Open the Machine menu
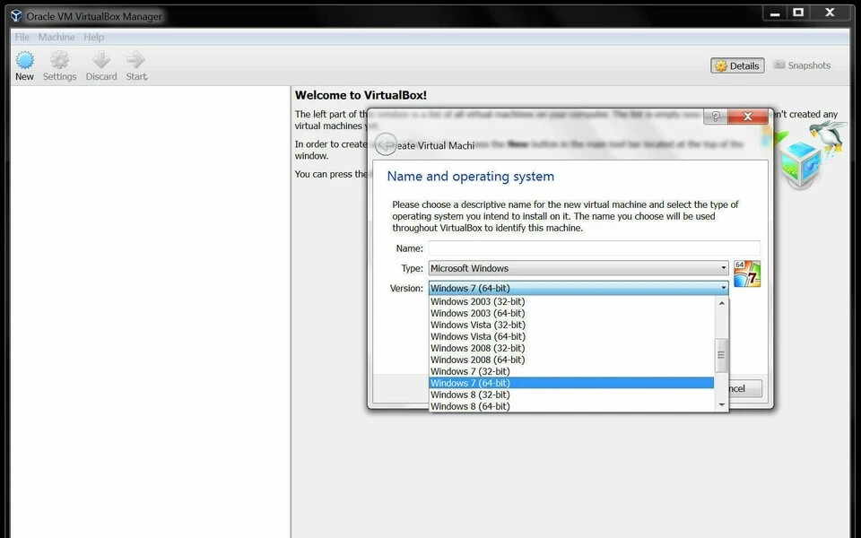Screen dimensions: 861x538 [x=57, y=37]
